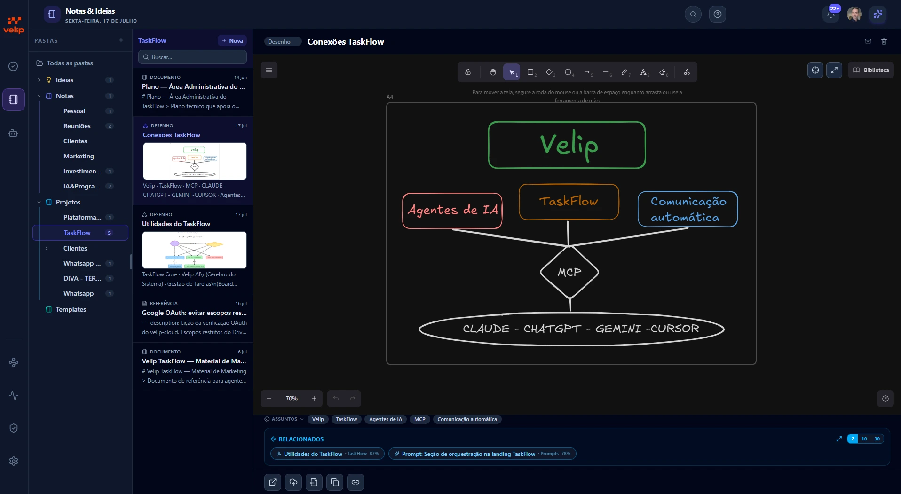
Task: Select the Diamond shape tool
Action: (x=549, y=72)
